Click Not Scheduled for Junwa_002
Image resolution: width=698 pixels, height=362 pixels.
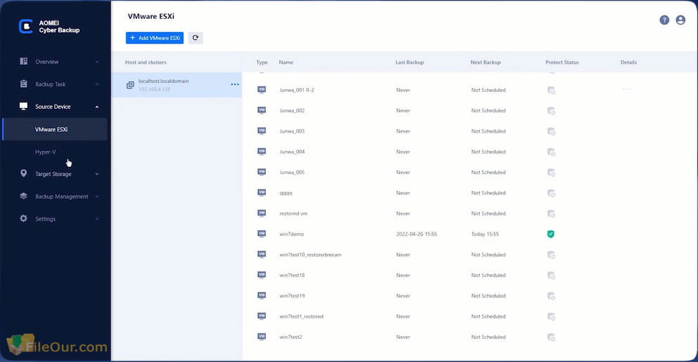[x=489, y=111]
